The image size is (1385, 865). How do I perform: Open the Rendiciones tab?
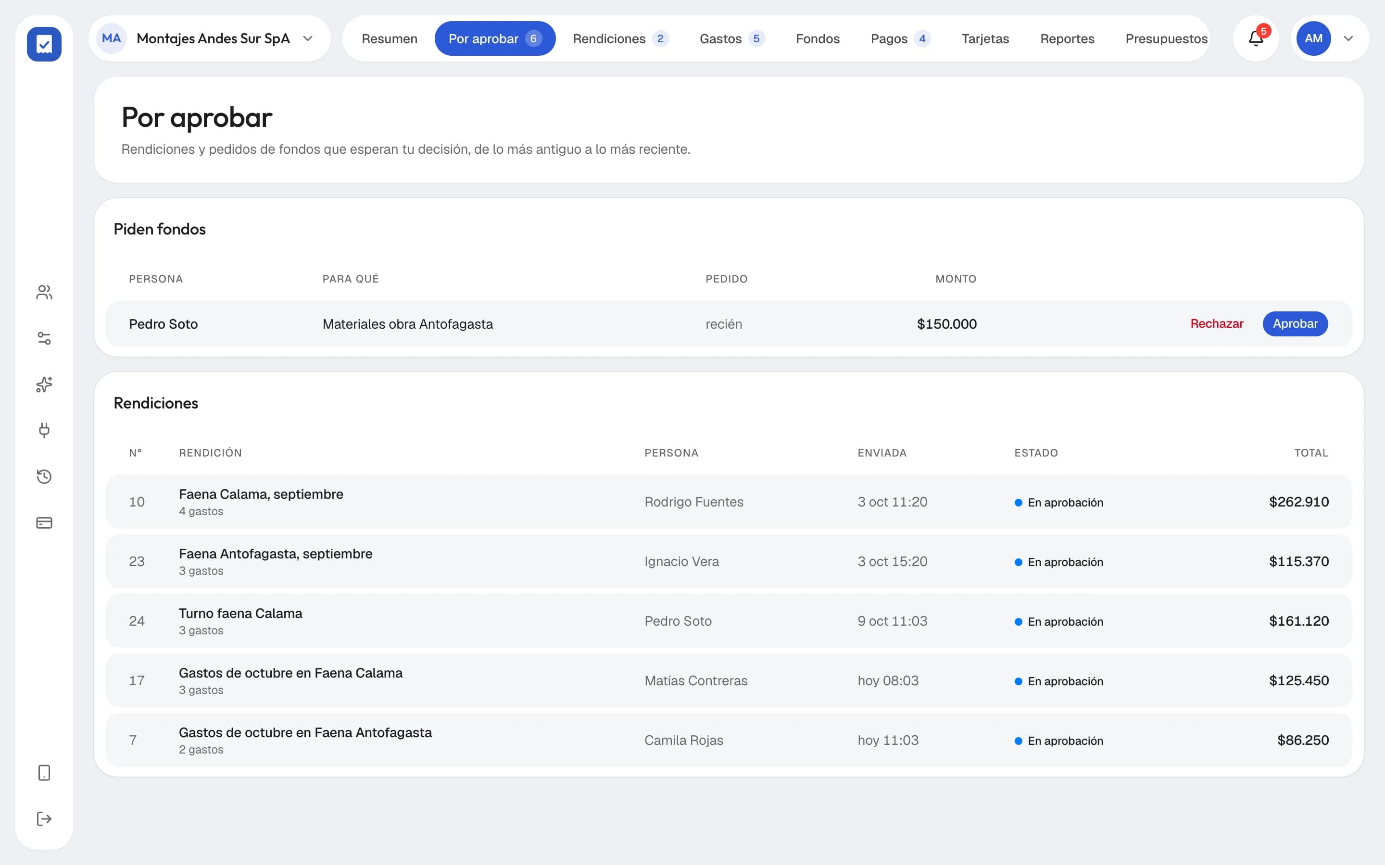tap(620, 39)
